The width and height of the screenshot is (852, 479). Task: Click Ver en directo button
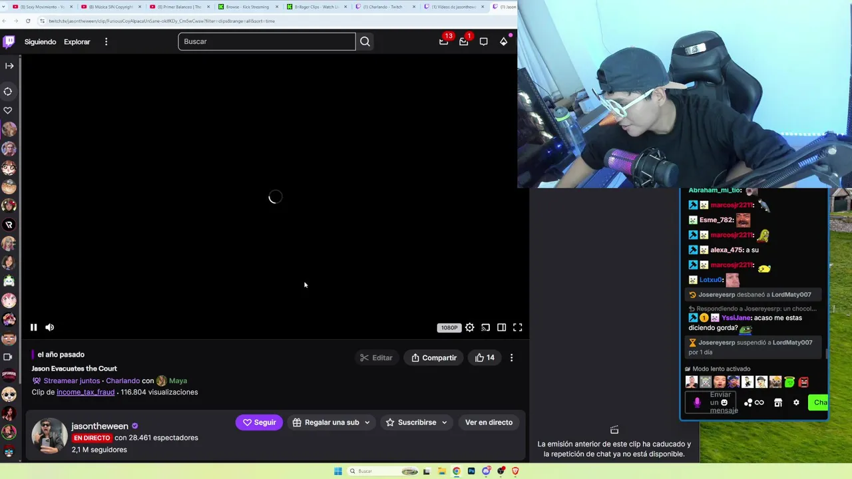[x=489, y=422]
